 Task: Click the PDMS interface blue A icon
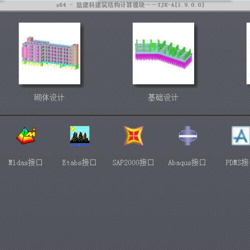pos(241,135)
